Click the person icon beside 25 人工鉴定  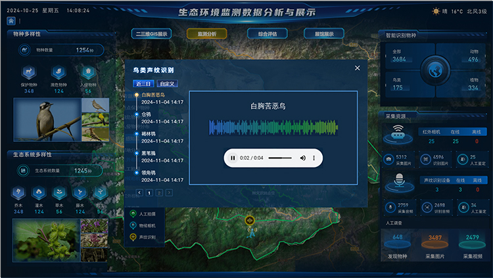tap(463, 160)
